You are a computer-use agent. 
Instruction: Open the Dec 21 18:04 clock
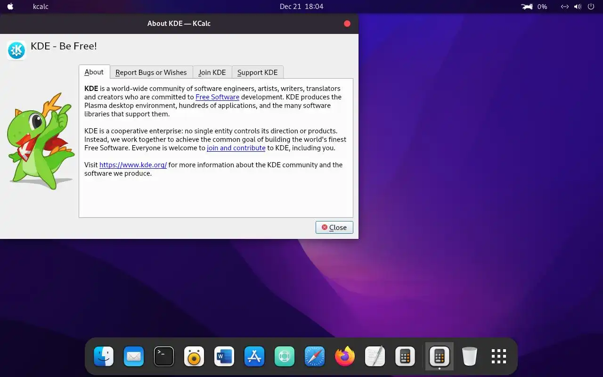301,7
